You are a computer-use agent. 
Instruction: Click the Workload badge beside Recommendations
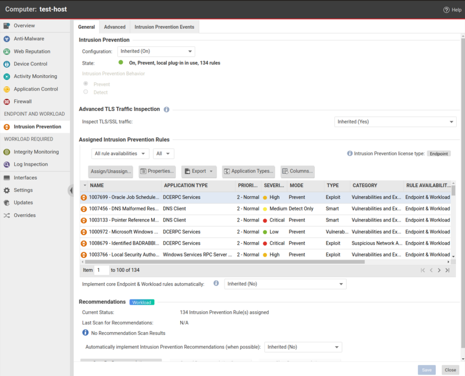click(x=142, y=302)
